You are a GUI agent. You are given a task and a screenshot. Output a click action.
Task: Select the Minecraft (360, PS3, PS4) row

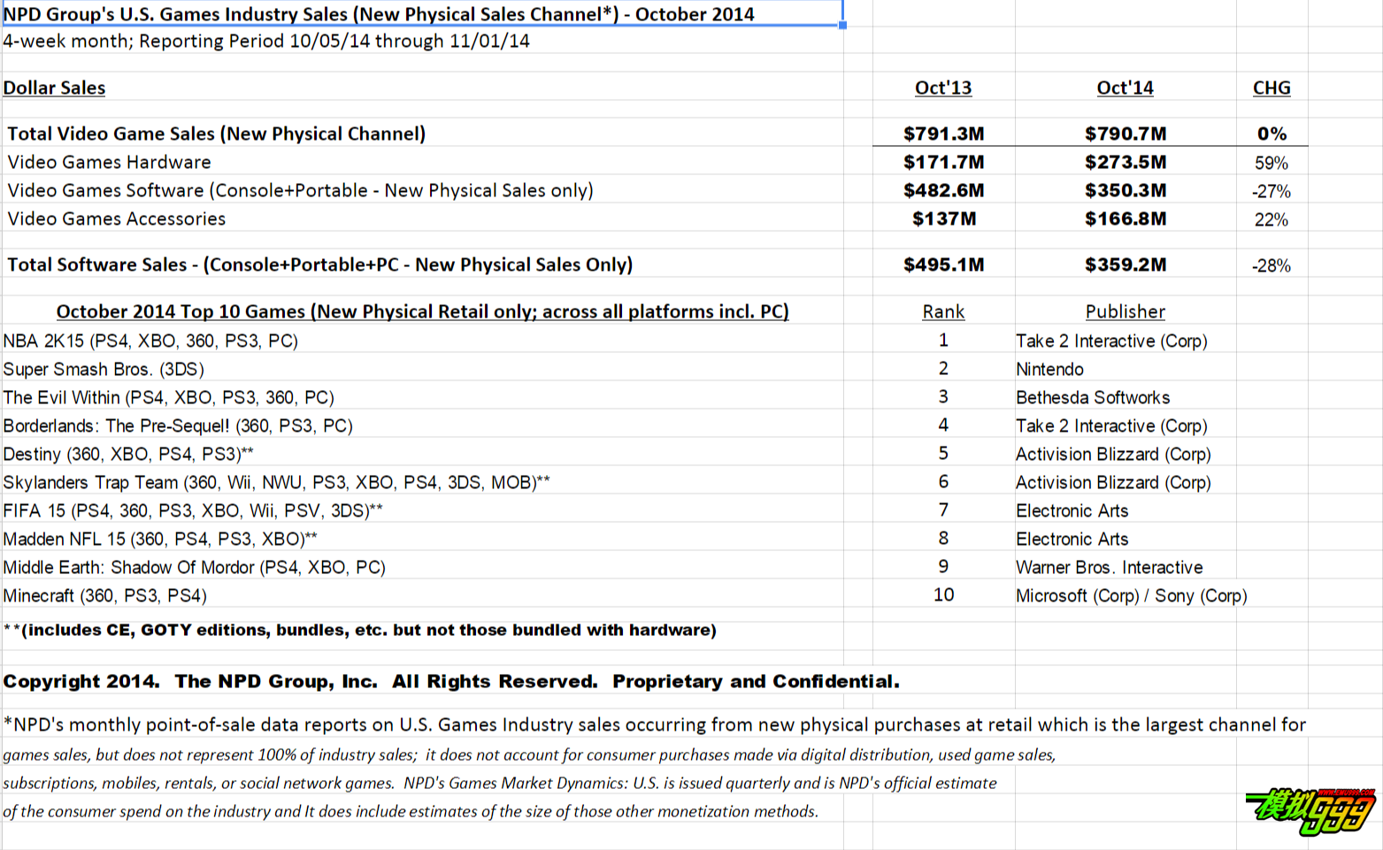click(104, 595)
